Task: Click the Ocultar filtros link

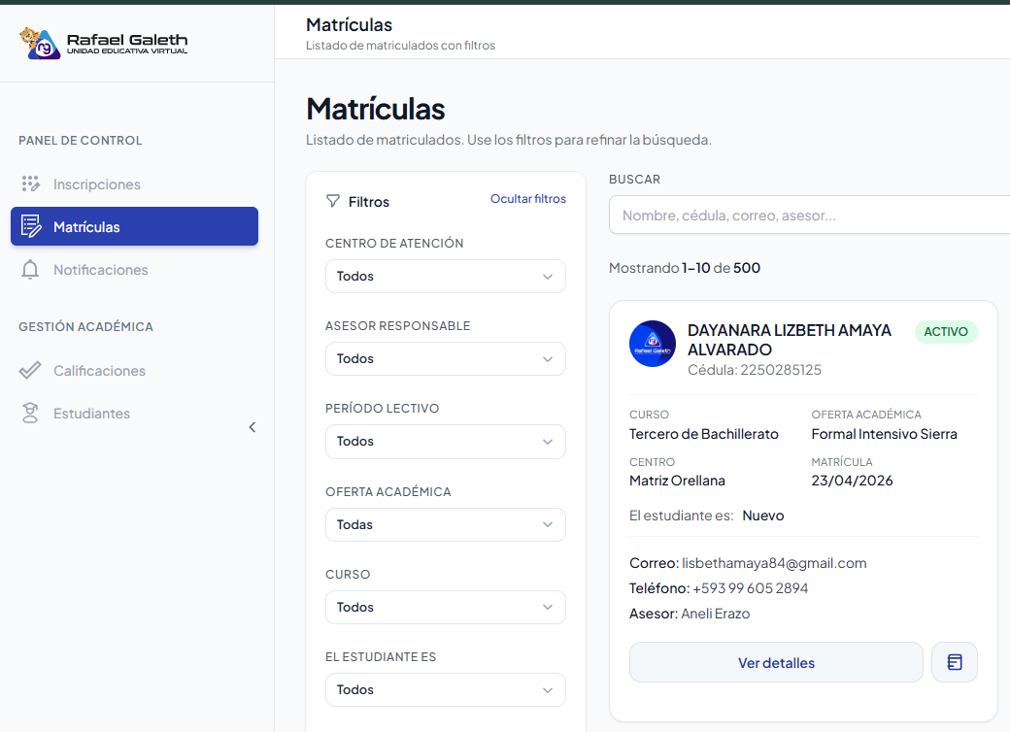Action: pyautogui.click(x=527, y=199)
